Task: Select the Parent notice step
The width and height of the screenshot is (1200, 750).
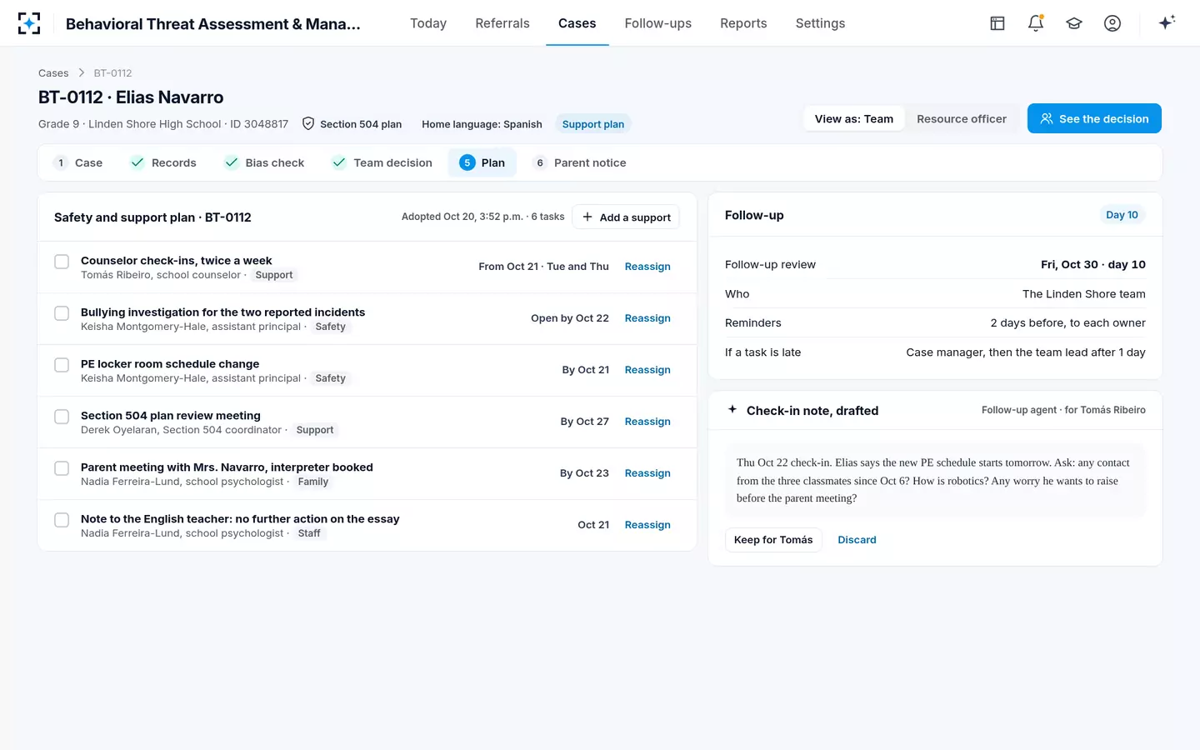Action: [580, 162]
